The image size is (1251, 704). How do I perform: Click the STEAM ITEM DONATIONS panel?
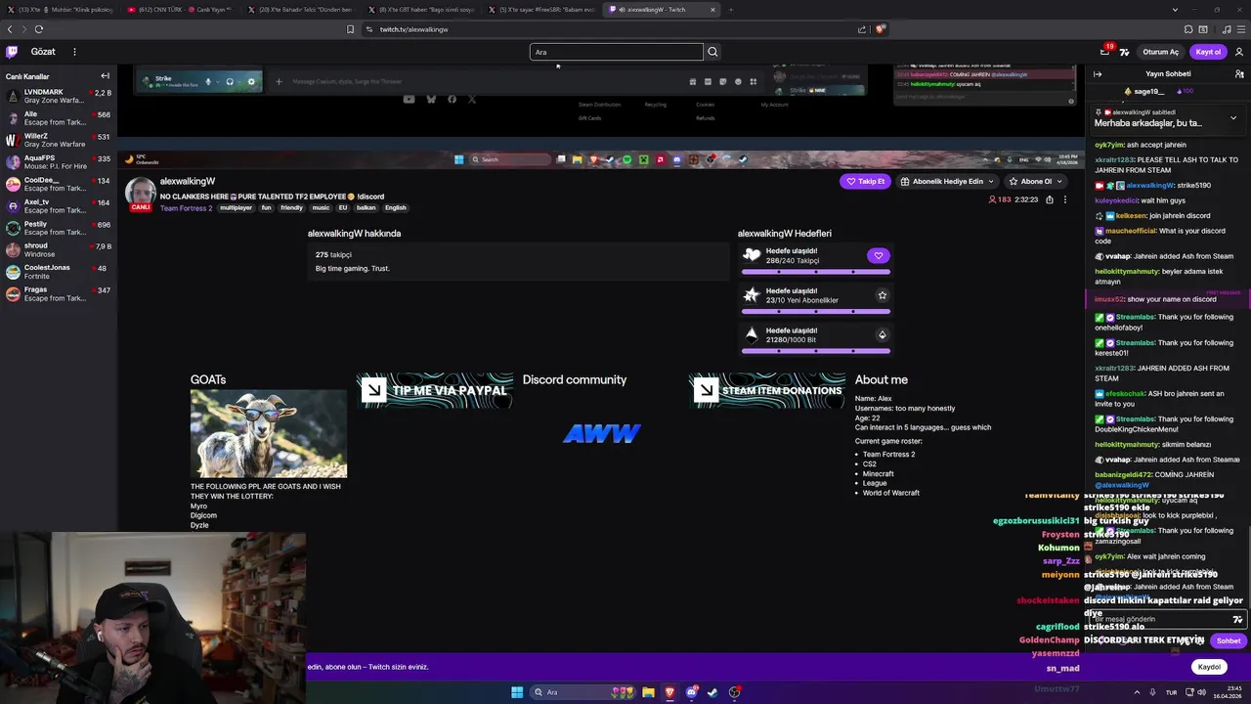tap(767, 390)
